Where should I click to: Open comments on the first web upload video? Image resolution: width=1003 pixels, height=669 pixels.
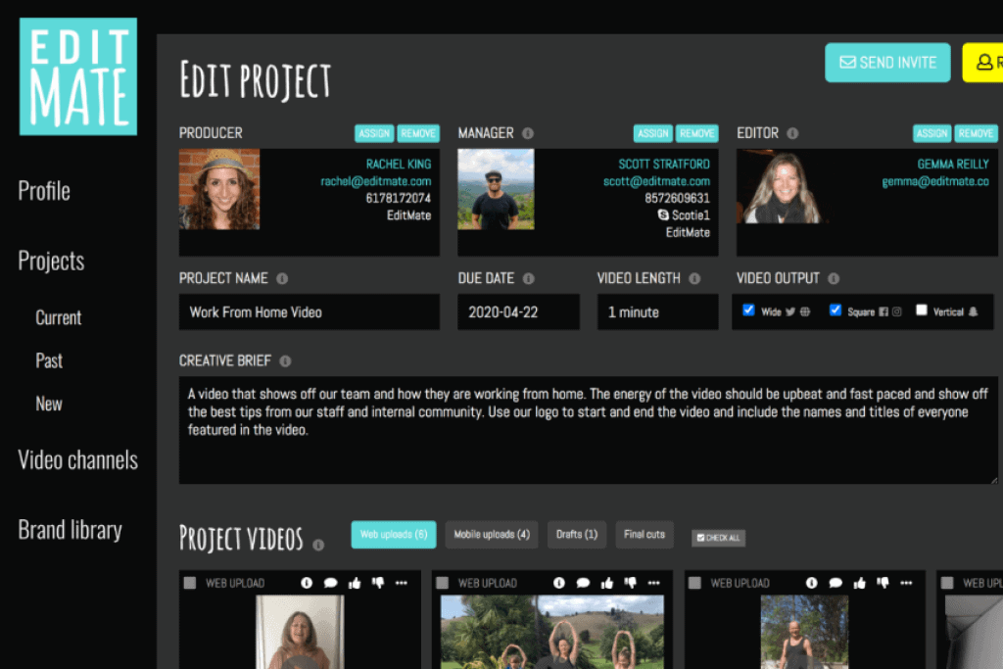click(330, 583)
